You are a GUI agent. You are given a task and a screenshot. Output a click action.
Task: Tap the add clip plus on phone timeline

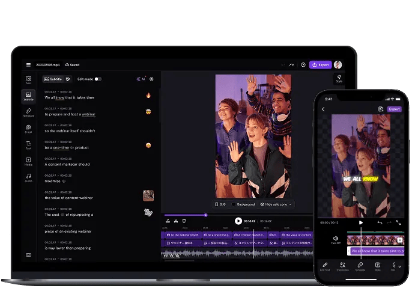click(400, 240)
